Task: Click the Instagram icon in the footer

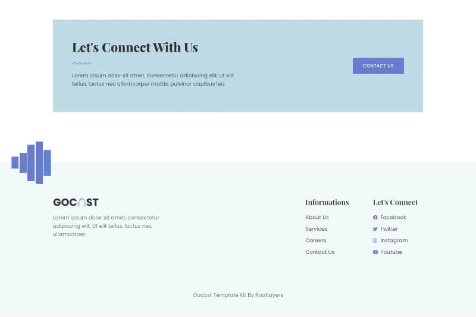Action: click(x=375, y=240)
